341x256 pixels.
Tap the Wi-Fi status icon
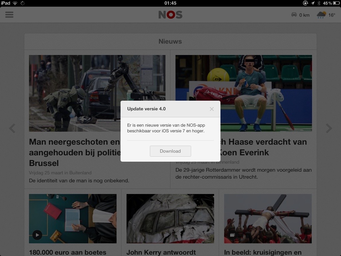point(15,3)
